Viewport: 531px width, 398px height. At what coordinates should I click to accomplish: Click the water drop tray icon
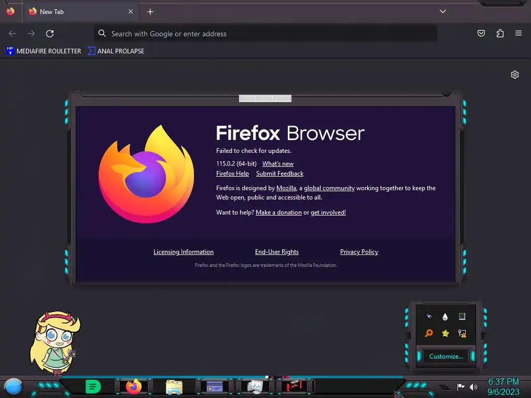pos(445,317)
